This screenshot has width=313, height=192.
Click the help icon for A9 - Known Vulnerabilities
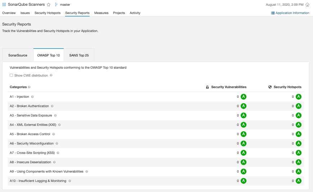pyautogui.click(x=87, y=172)
